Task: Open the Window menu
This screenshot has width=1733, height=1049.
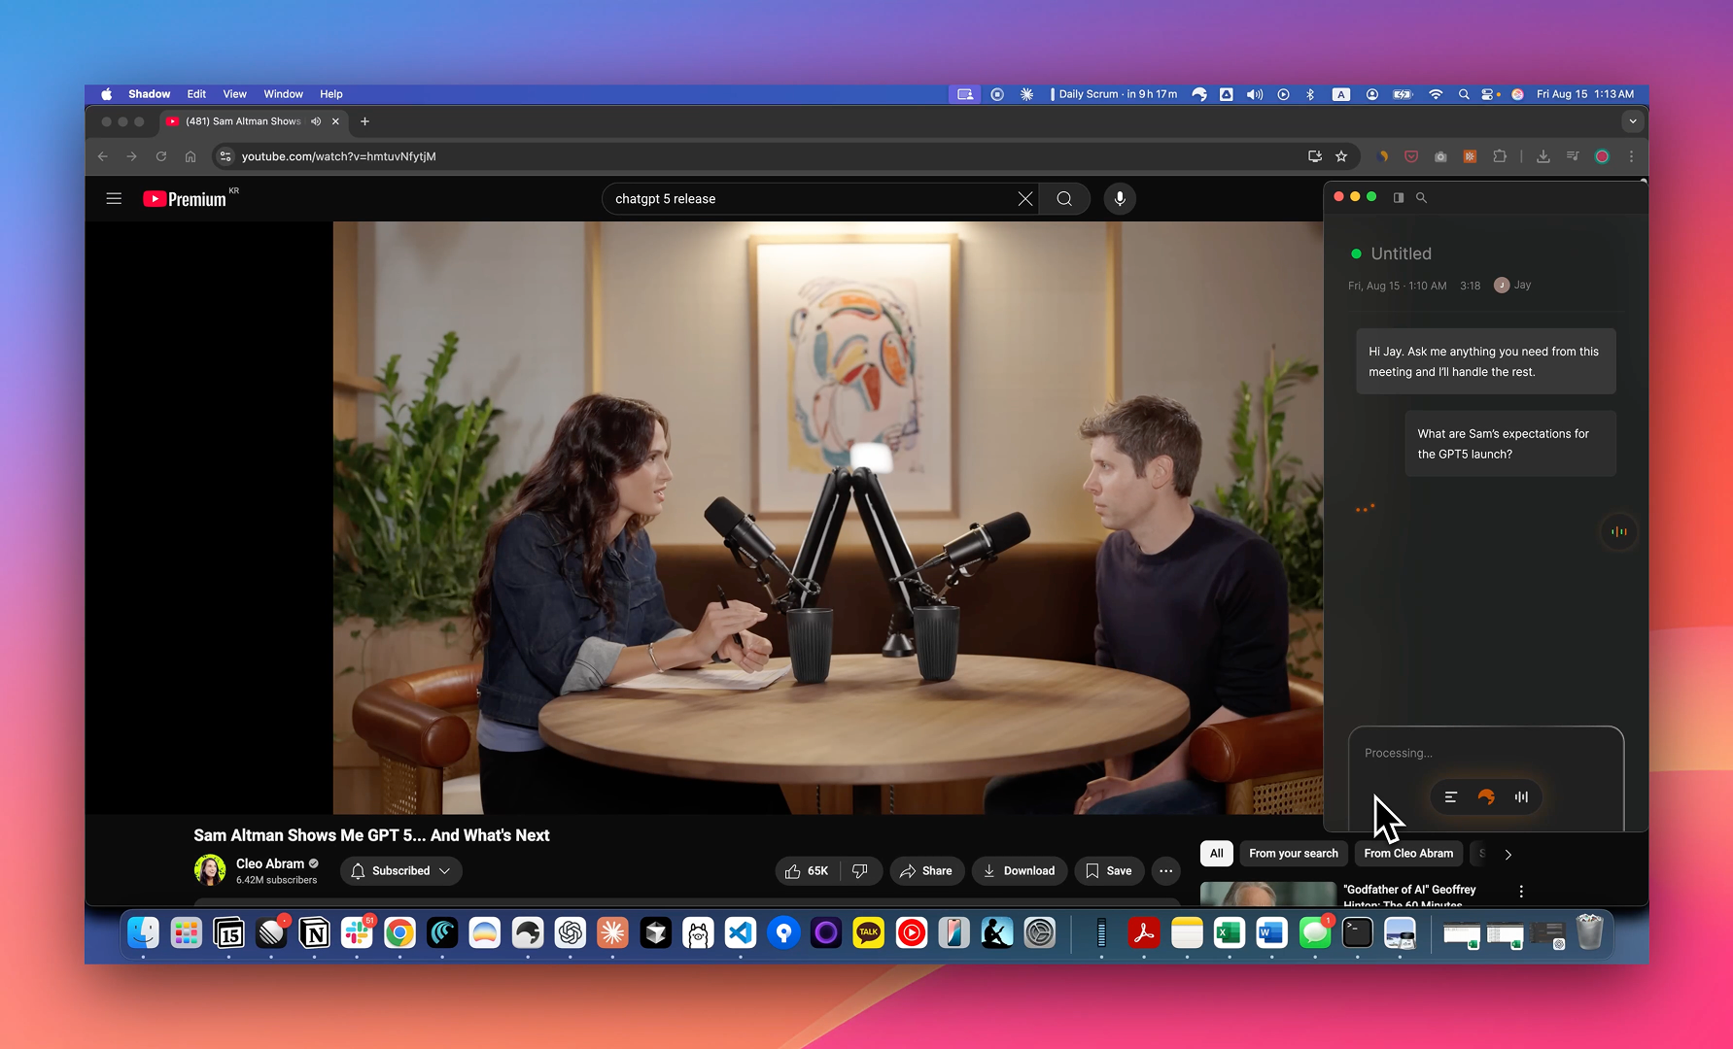Action: (283, 94)
